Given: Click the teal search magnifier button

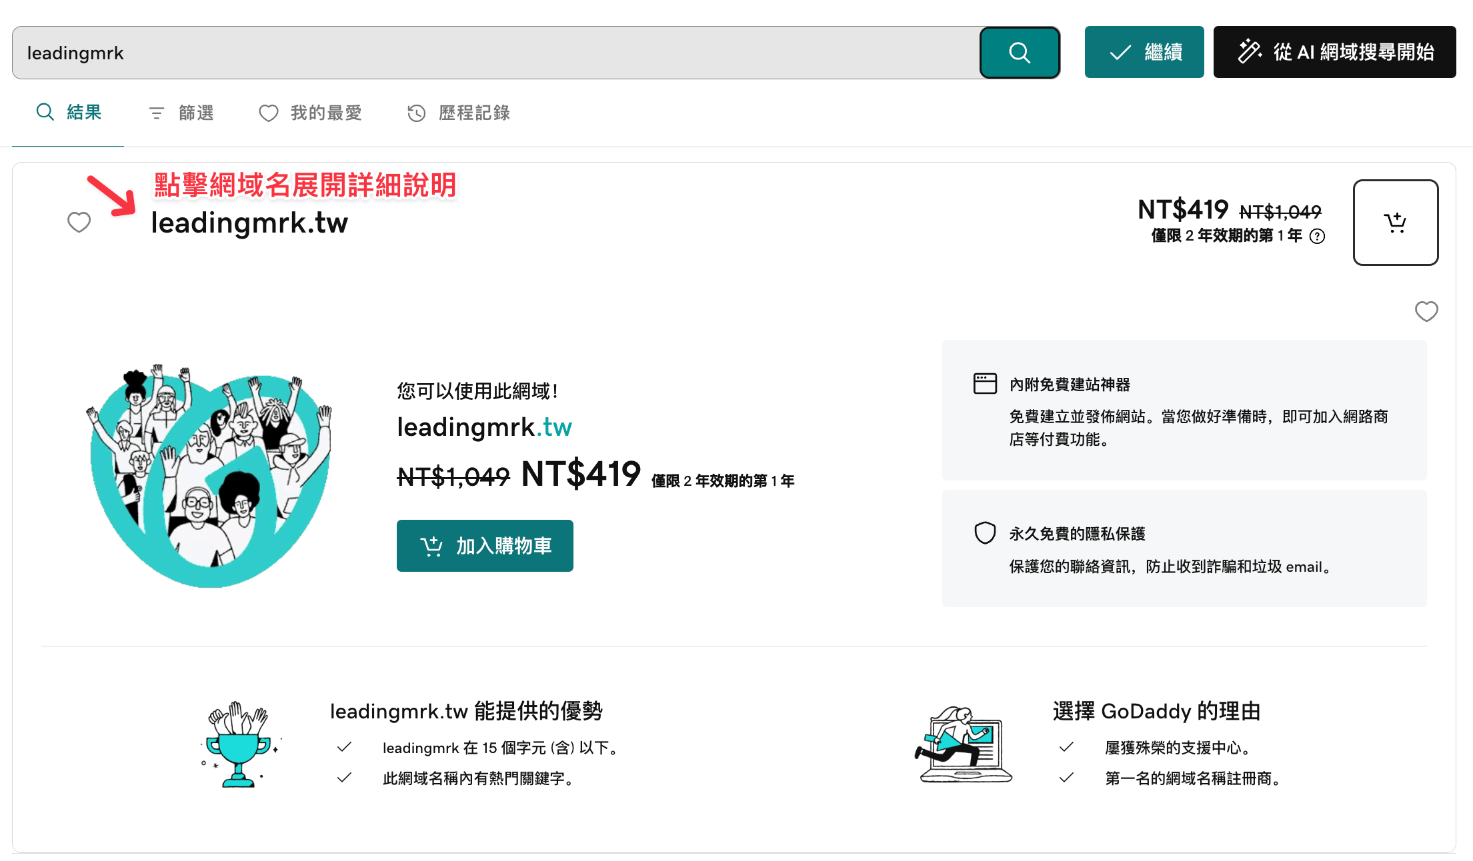Looking at the screenshot, I should (1020, 53).
